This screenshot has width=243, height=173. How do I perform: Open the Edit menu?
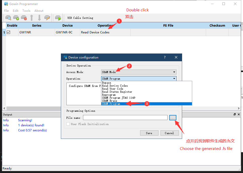[x=16, y=11]
